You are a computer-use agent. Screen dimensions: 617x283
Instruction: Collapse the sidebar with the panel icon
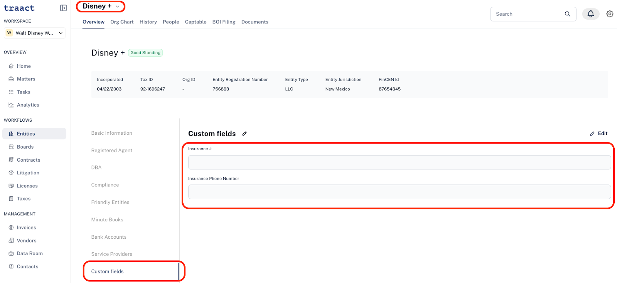pos(64,8)
